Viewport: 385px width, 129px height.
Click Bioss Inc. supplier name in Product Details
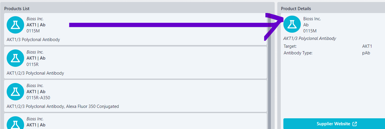[x=312, y=19]
